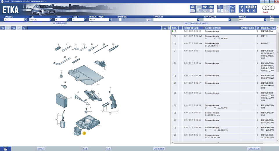279x151 pixels.
Task: Select part number 8U0 012 109 H
Action: click(x=192, y=105)
